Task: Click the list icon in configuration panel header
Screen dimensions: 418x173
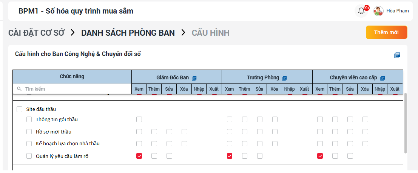Action: [397, 55]
